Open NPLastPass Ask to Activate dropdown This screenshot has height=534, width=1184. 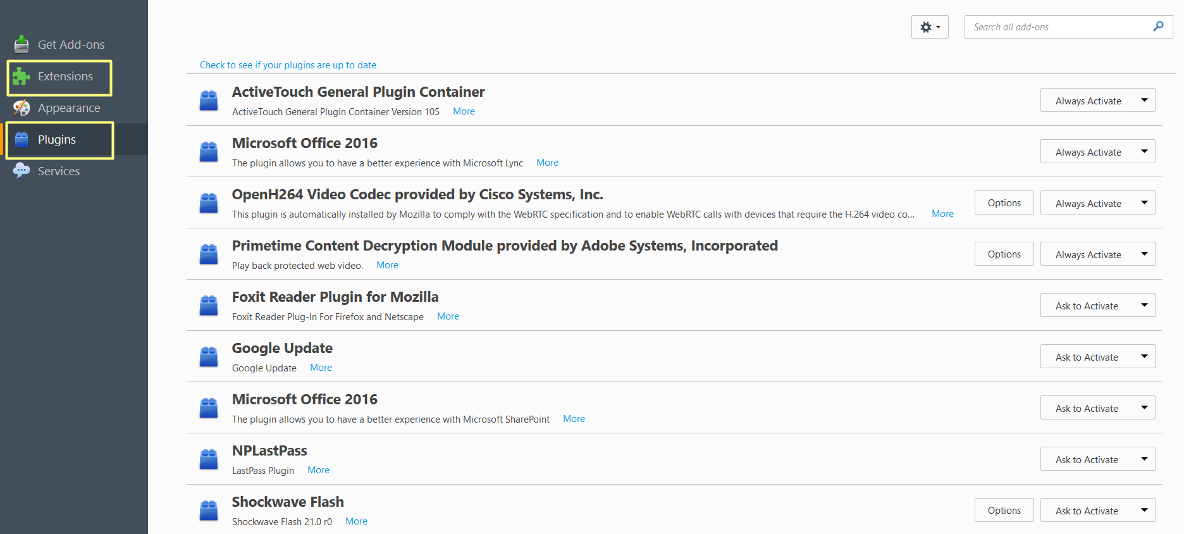(x=1097, y=459)
